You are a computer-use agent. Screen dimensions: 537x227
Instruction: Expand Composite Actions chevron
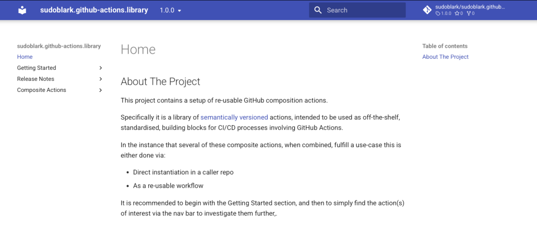pos(101,90)
